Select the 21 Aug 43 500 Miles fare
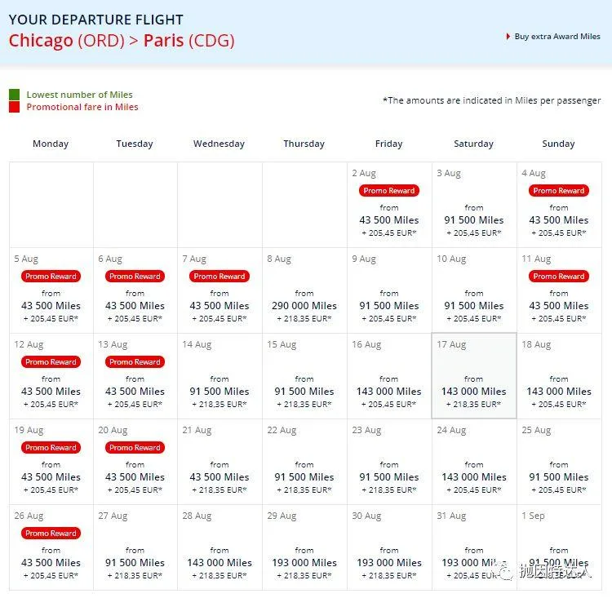Screen dimensions: 612x598 point(220,477)
